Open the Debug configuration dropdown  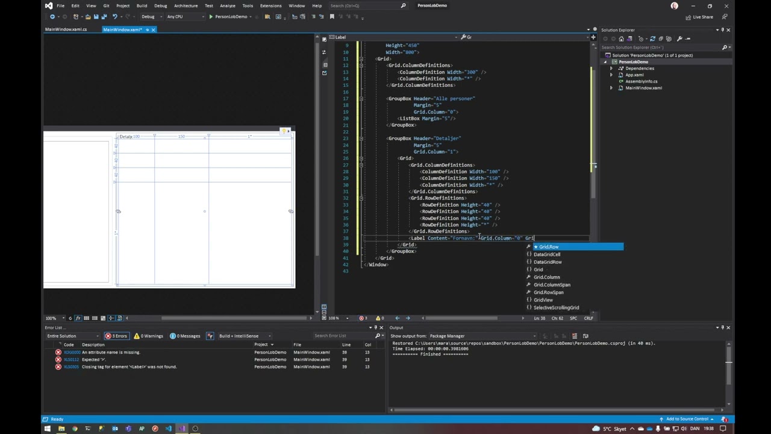click(x=151, y=17)
